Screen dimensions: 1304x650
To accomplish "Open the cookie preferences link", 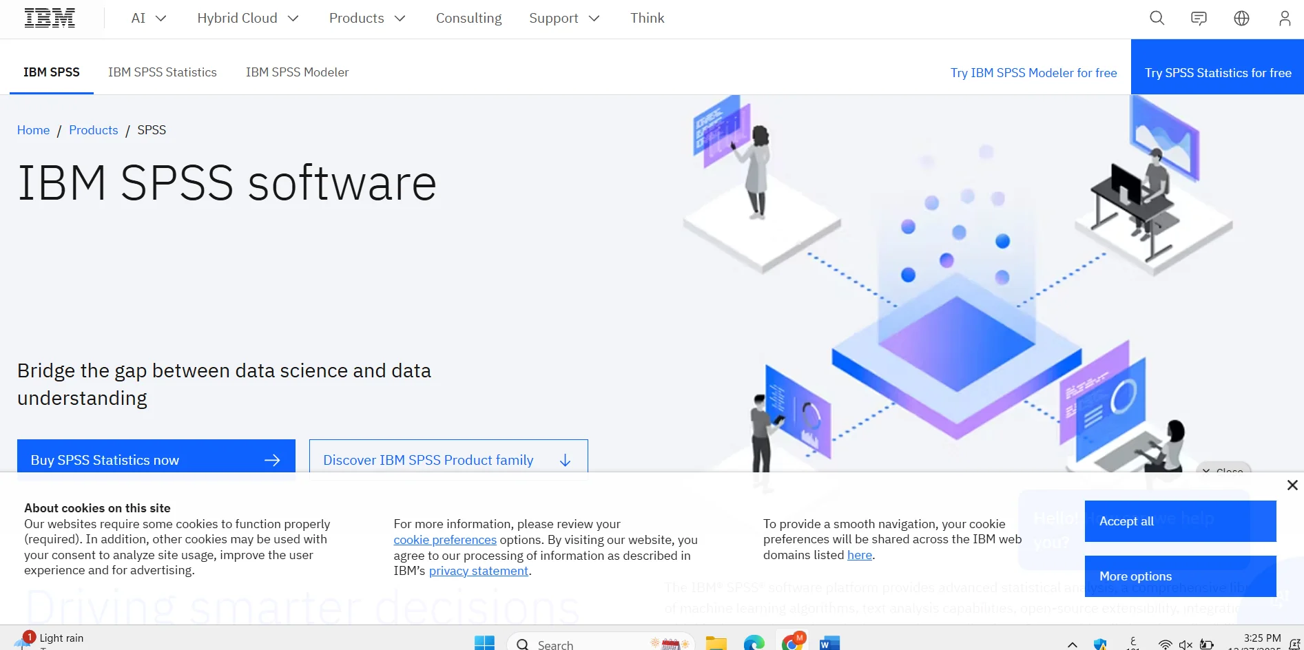I will [445, 540].
